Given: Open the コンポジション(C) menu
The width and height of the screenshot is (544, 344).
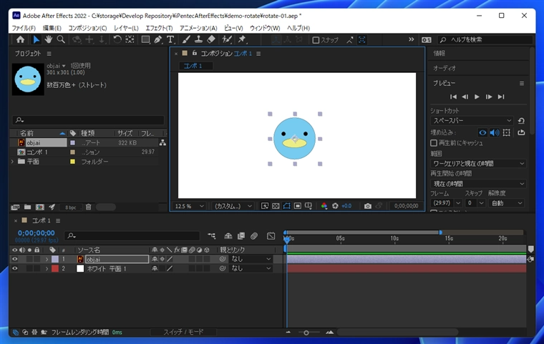Looking at the screenshot, I should pyautogui.click(x=87, y=28).
